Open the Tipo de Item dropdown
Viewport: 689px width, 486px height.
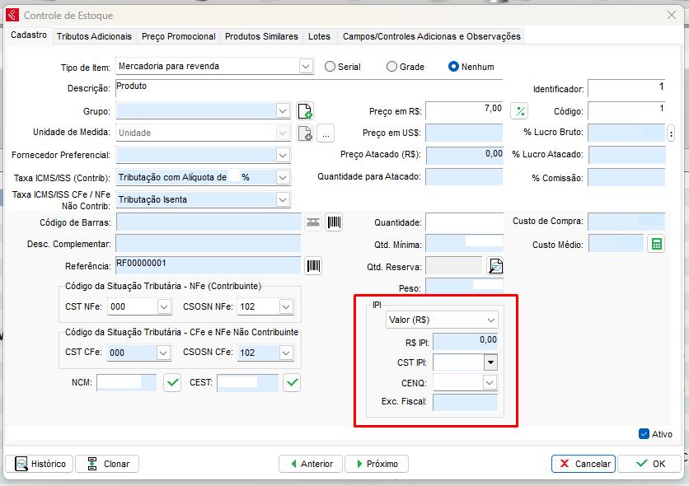pyautogui.click(x=306, y=67)
